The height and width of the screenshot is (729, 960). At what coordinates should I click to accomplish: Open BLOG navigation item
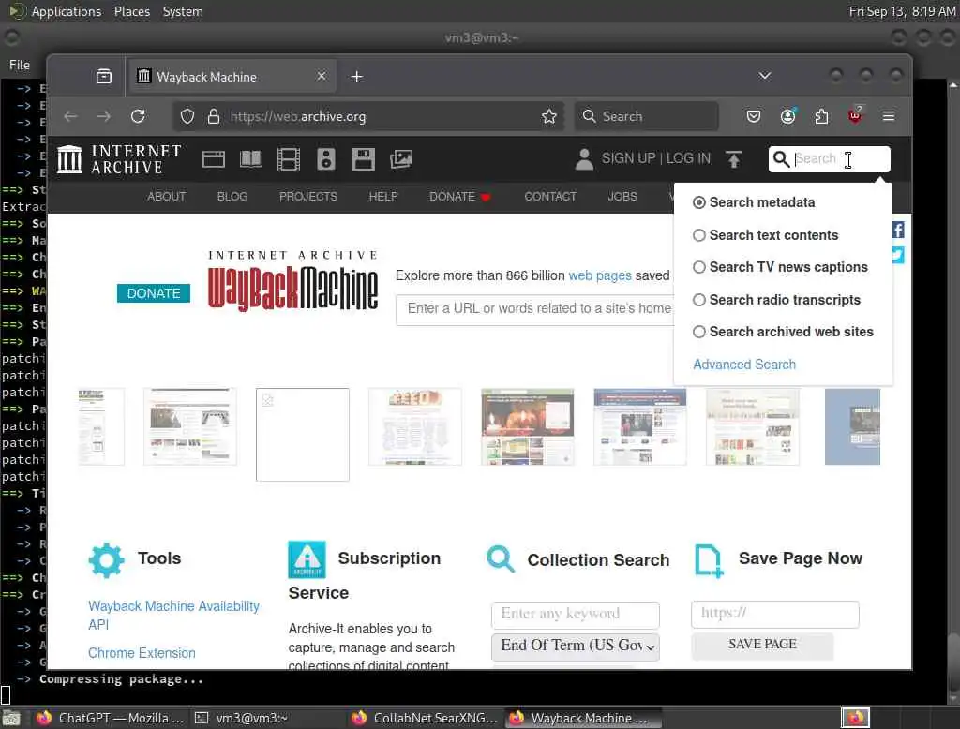coord(232,197)
